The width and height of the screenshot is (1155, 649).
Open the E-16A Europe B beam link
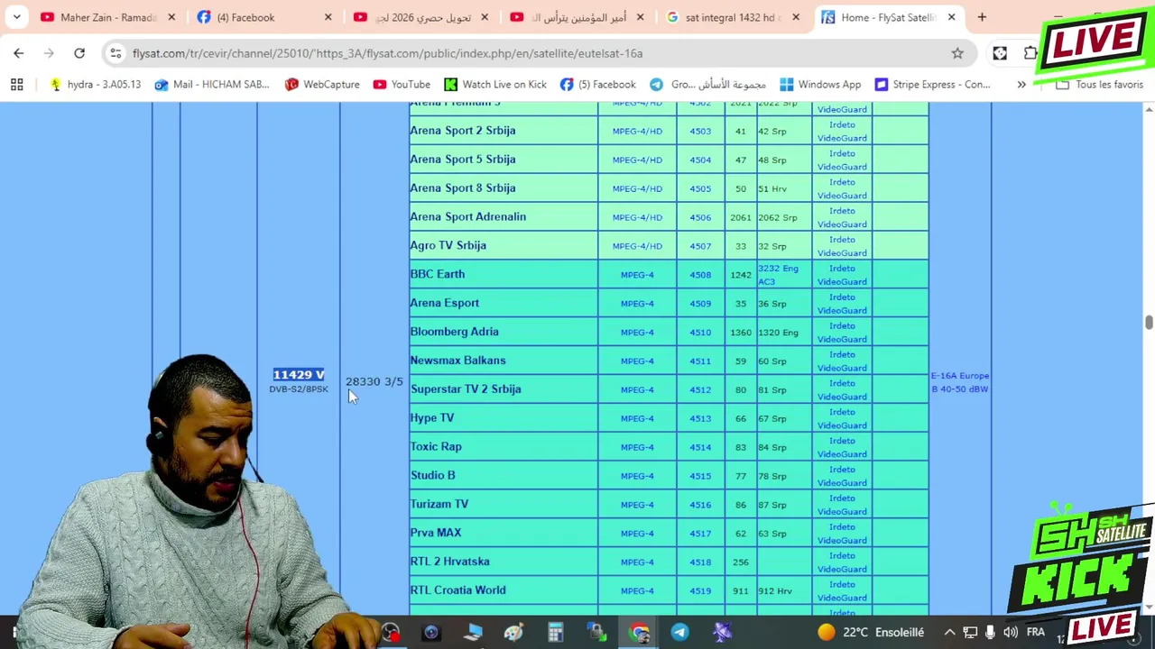pos(960,382)
